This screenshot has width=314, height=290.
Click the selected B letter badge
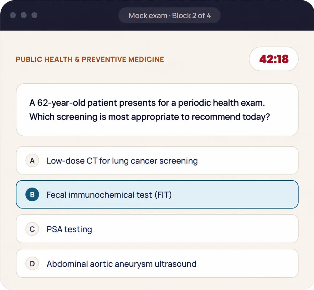coord(32,195)
